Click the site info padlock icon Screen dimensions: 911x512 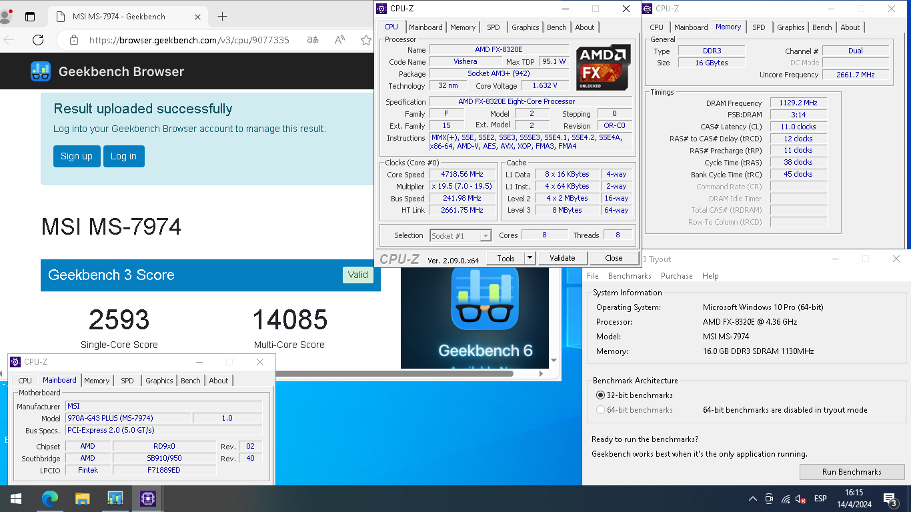pos(74,40)
